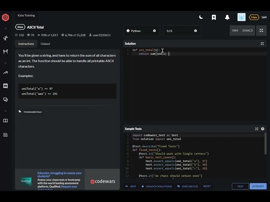Switch to the Output tab
The height and width of the screenshot is (202, 270).
pyautogui.click(x=45, y=44)
